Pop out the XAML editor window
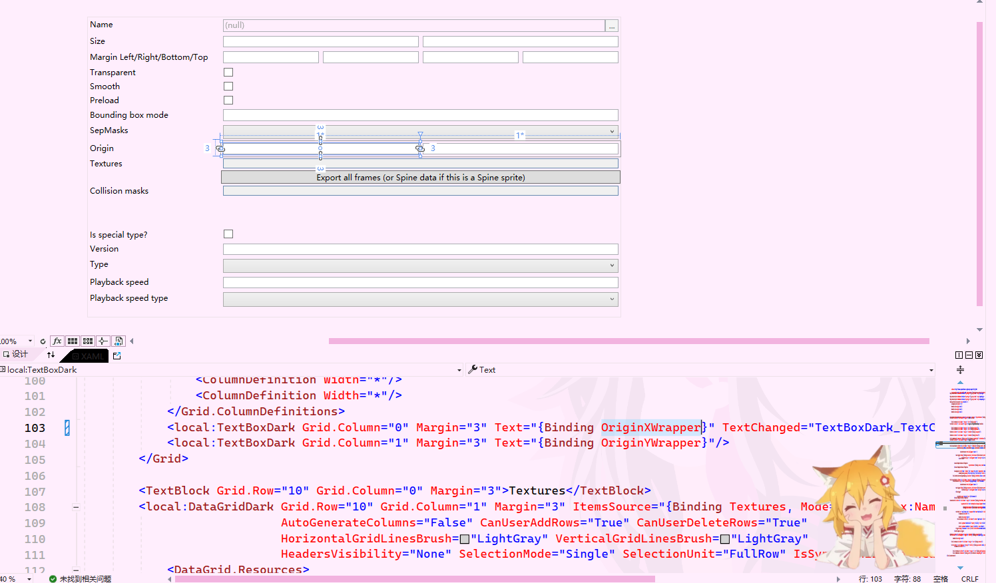The image size is (996, 583). (117, 356)
